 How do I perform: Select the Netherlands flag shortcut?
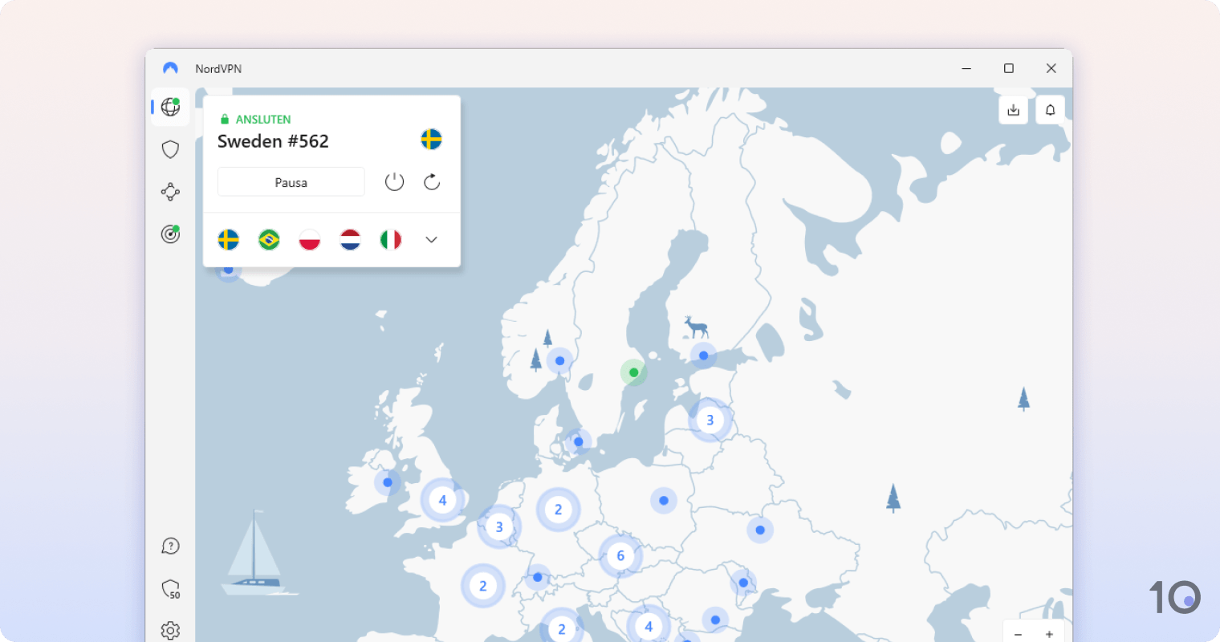coord(349,239)
